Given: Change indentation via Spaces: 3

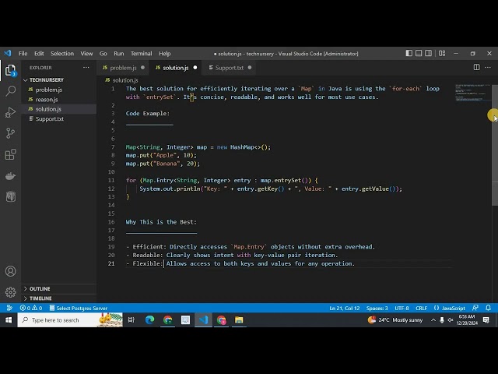Looking at the screenshot, I should pos(377,308).
